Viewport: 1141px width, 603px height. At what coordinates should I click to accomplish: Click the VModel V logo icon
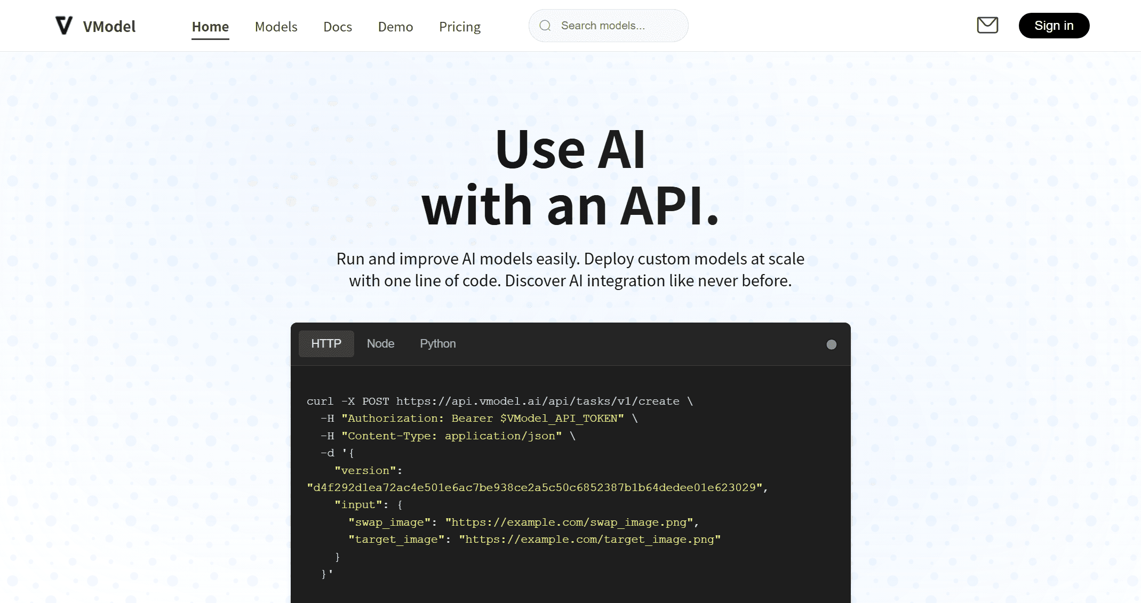tap(64, 25)
